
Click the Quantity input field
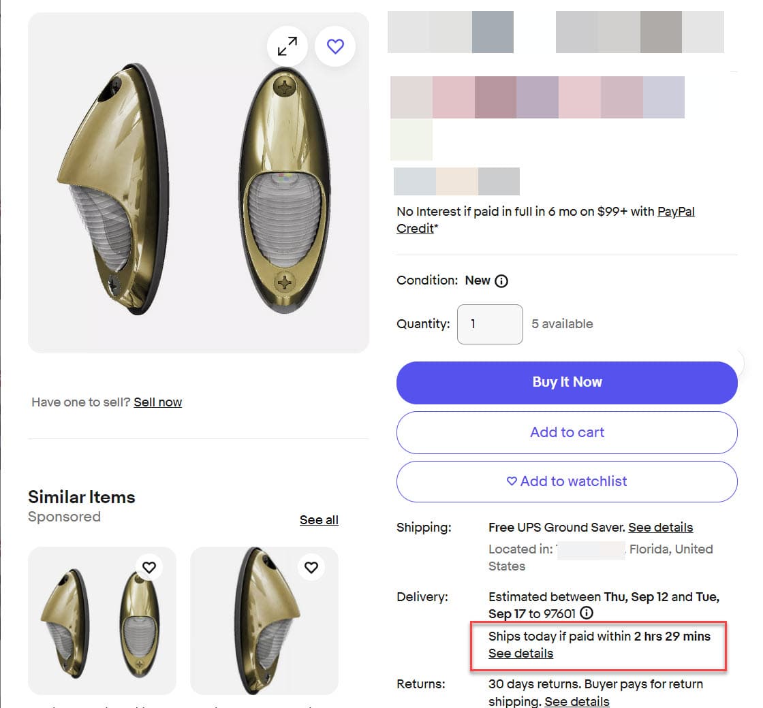[x=490, y=324]
